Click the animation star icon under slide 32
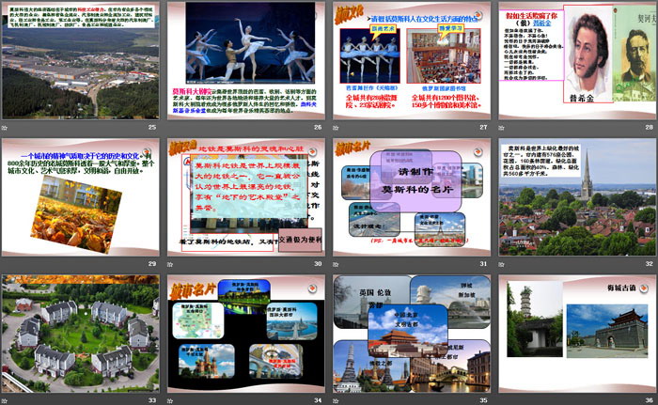The width and height of the screenshot is (658, 405). pos(501,264)
